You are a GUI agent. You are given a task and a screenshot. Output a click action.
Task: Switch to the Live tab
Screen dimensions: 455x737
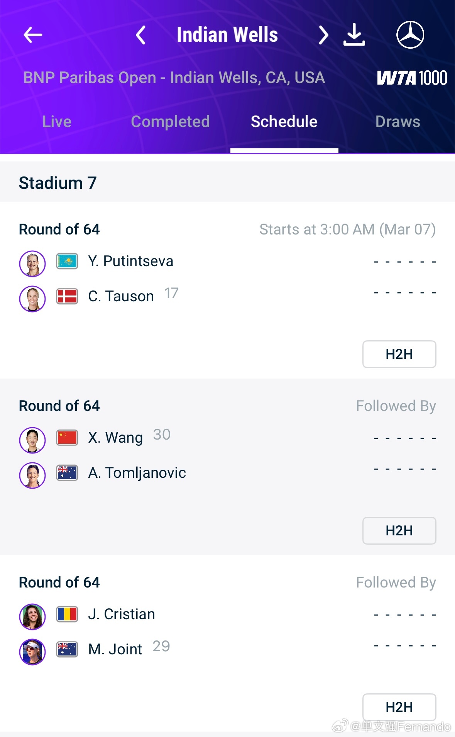coord(57,122)
